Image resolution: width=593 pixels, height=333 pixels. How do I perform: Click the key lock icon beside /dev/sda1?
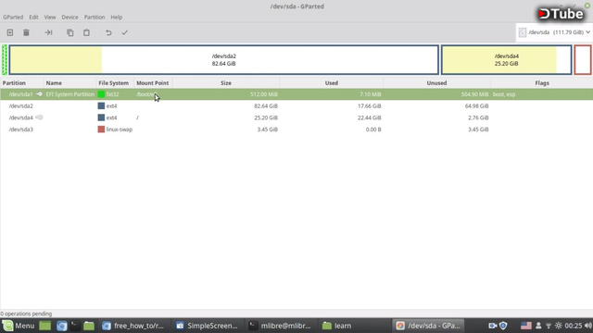tap(39, 94)
